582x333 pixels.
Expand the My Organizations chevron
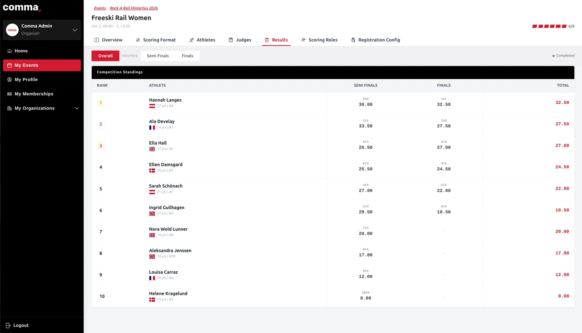tap(77, 108)
